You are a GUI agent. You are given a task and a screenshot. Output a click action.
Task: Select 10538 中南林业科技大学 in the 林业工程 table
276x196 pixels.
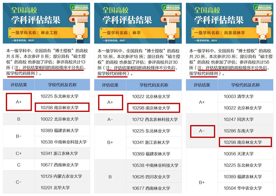point(64,142)
